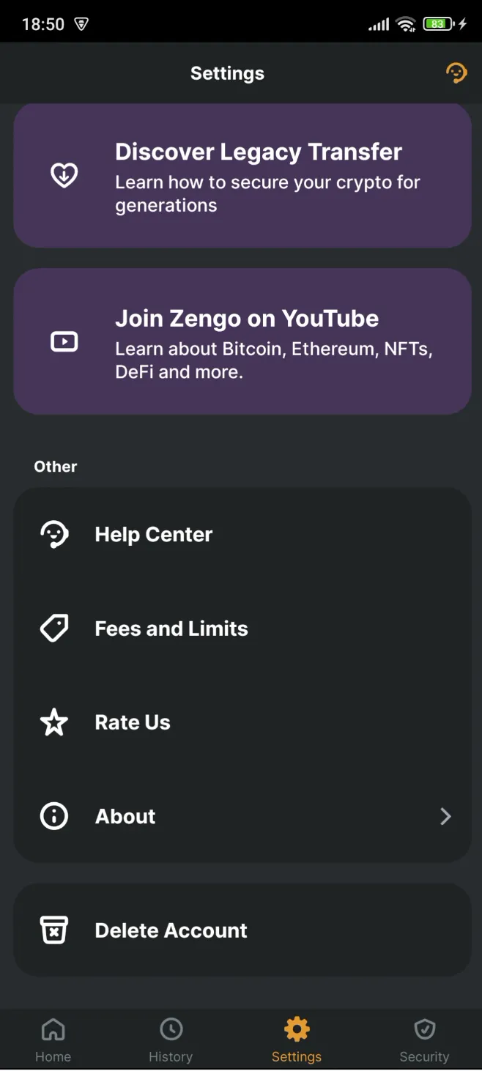The height and width of the screenshot is (1071, 482).
Task: Select the Help Center headset icon
Action: pyautogui.click(x=53, y=534)
